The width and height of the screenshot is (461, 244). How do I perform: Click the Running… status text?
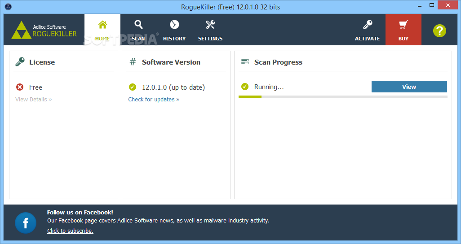(269, 87)
